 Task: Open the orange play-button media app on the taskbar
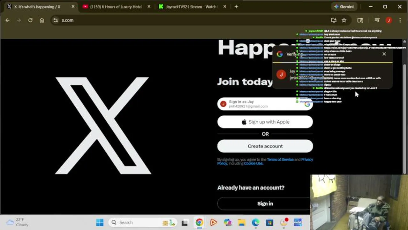213,222
